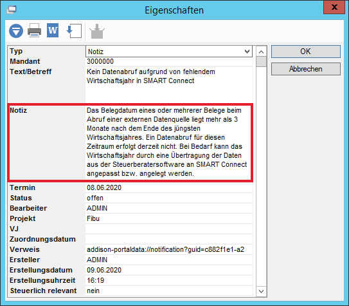Click the VJ row label

(14, 229)
